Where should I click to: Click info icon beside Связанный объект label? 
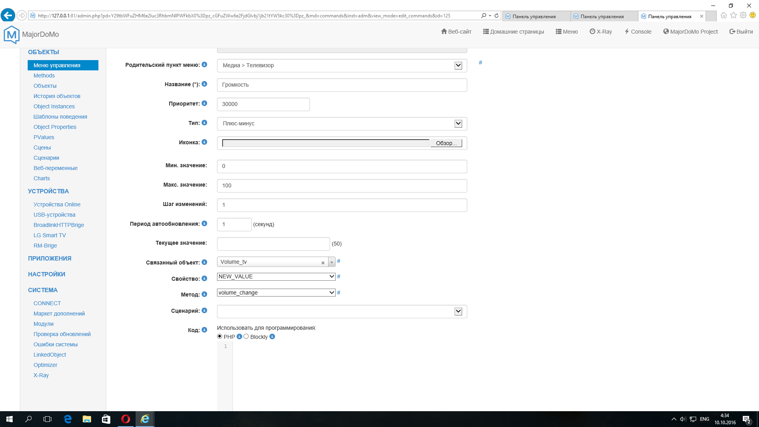point(204,262)
